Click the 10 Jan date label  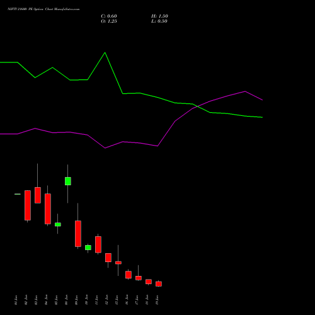(86, 300)
